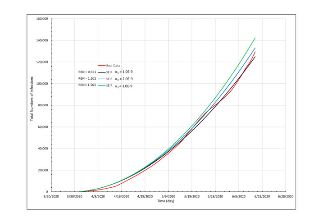Screen dimensions: 323x217
Task: Select the "RBN = 0.551" label
Action: [87, 72]
